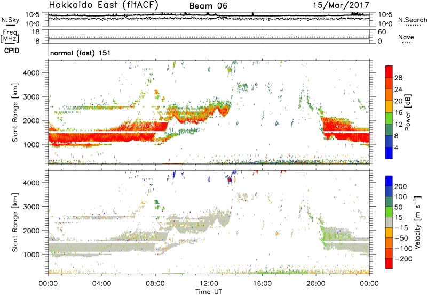Click the gray −15 to 15 velocity segment
Screen dimensions: 427x295
click(x=389, y=222)
